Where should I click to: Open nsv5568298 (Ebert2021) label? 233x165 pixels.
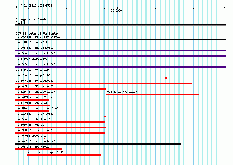click(33, 147)
